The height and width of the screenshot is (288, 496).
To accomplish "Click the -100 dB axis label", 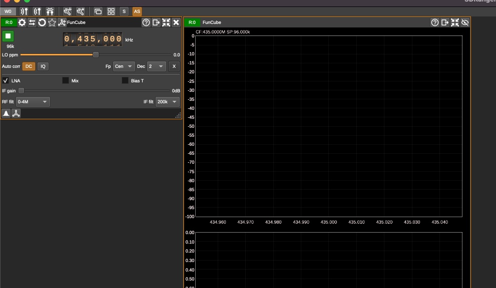I will pos(190,217).
